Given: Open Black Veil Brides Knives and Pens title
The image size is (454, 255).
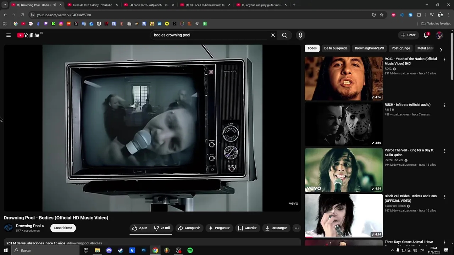Looking at the screenshot, I should 410,198.
